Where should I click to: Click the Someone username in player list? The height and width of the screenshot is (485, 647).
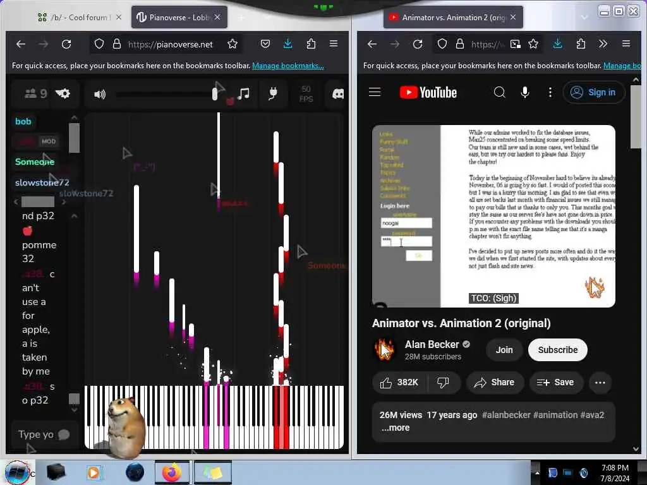click(35, 162)
